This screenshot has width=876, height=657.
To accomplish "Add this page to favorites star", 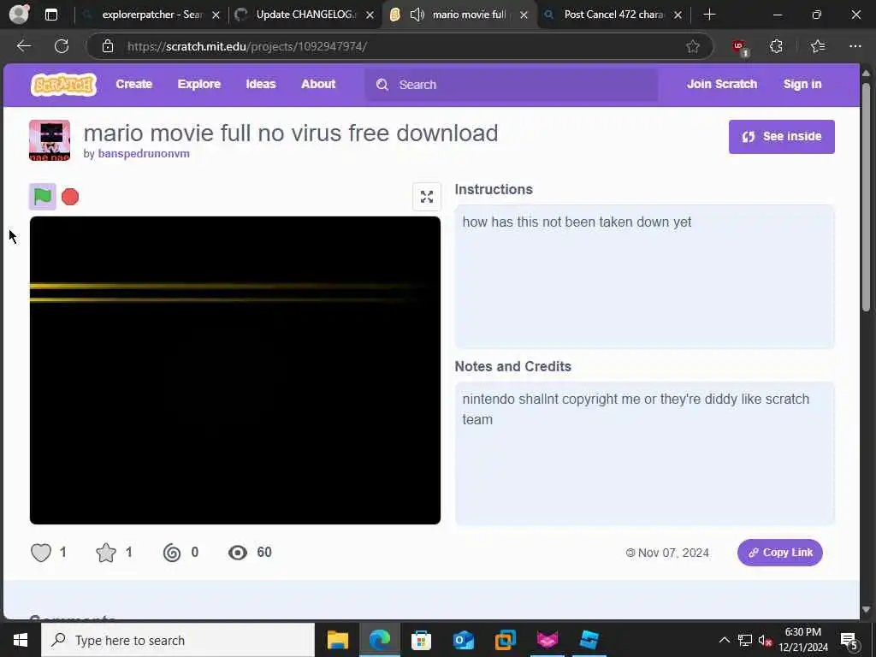I will [x=693, y=46].
